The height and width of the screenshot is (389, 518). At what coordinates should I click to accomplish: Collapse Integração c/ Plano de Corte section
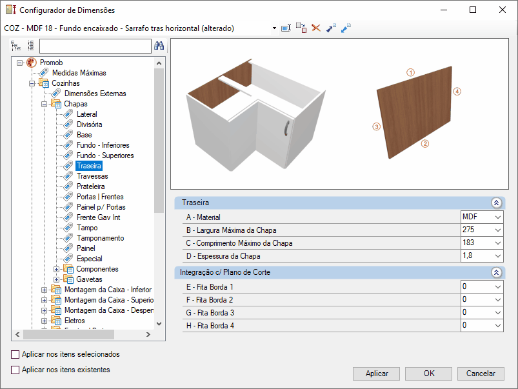coord(496,272)
